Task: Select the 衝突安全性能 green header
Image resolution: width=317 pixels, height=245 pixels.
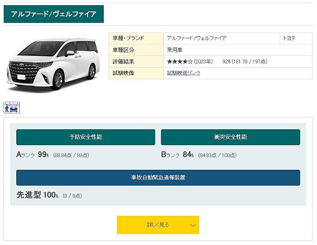Action: (x=230, y=137)
